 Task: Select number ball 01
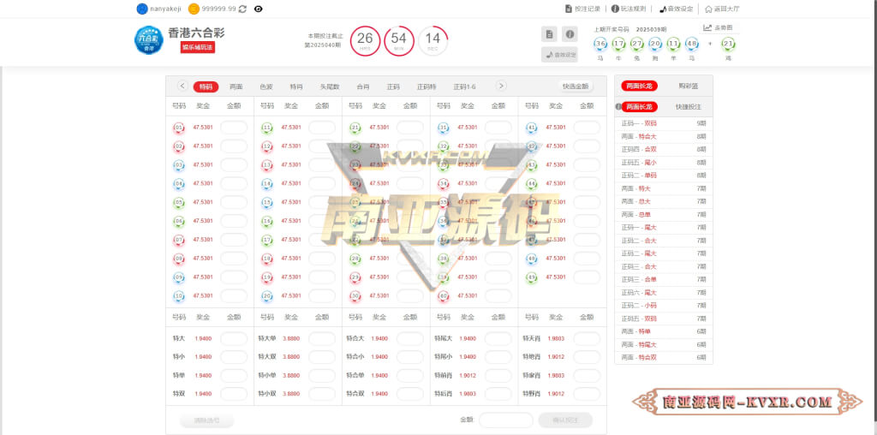click(178, 128)
